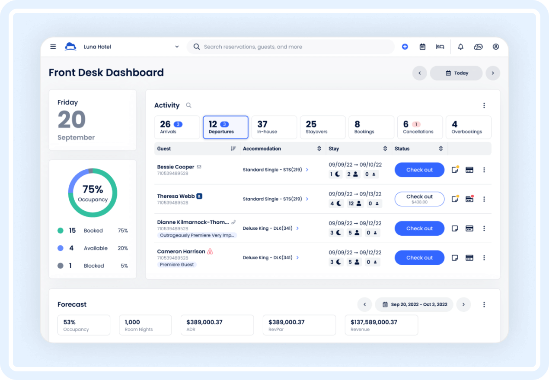Open the Activity panel three-dot menu
Viewport: 549px width, 380px height.
484,105
